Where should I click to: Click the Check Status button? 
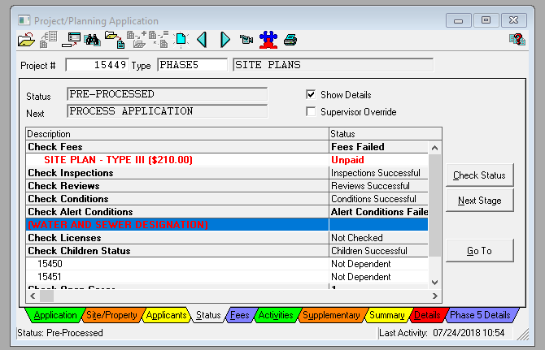click(x=479, y=175)
